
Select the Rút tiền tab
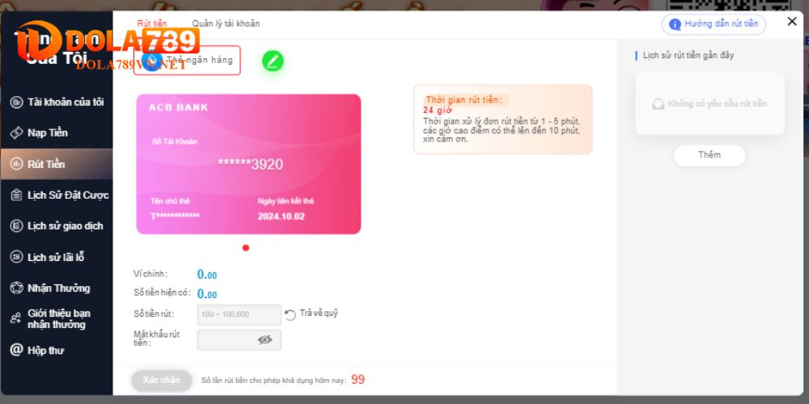[x=152, y=23]
